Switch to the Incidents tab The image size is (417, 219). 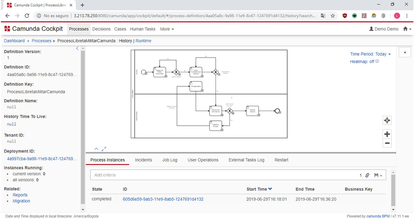(x=143, y=160)
